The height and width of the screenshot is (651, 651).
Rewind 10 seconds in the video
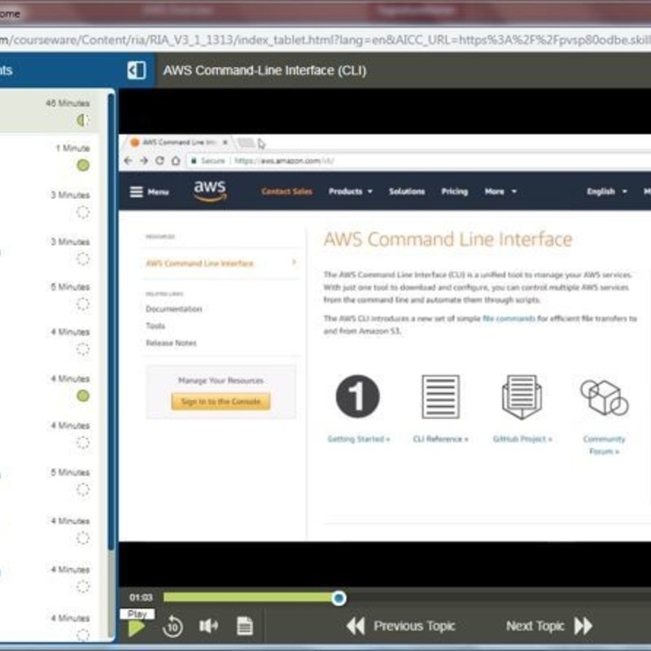(x=173, y=627)
